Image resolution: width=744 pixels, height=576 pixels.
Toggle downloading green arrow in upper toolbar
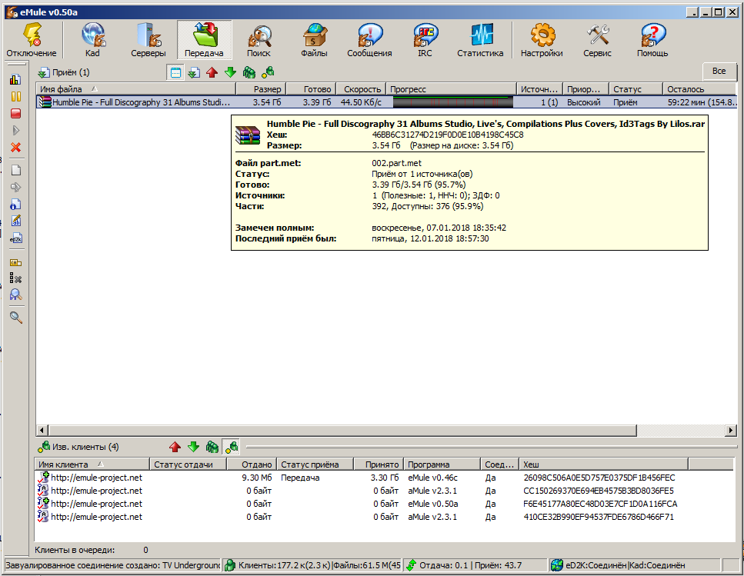click(x=230, y=72)
